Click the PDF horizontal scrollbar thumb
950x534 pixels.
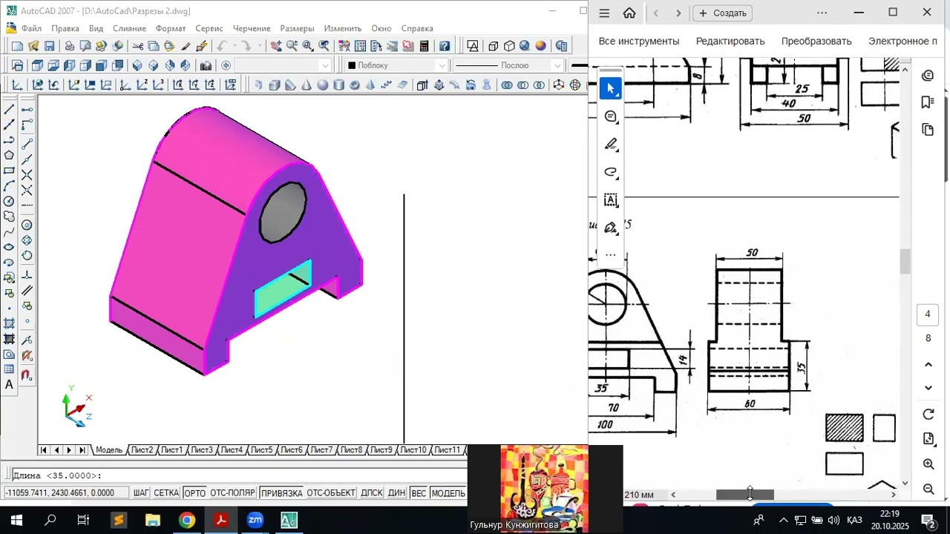tap(744, 495)
